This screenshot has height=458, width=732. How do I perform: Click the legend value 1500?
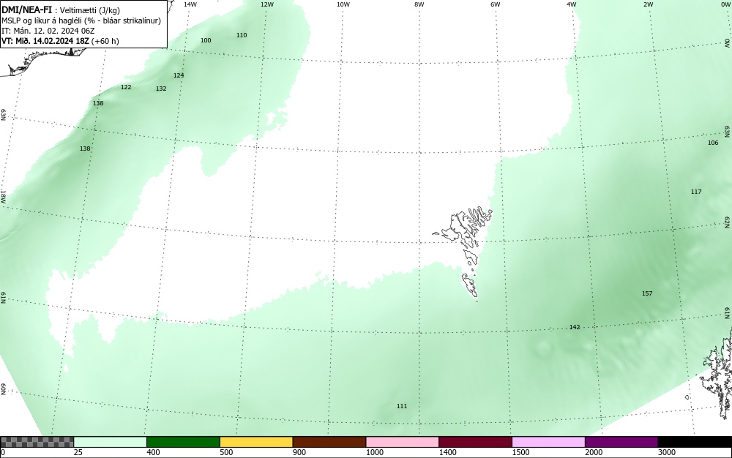[520, 452]
